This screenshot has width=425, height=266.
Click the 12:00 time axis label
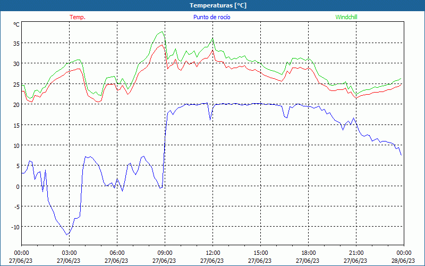pyautogui.click(x=212, y=253)
